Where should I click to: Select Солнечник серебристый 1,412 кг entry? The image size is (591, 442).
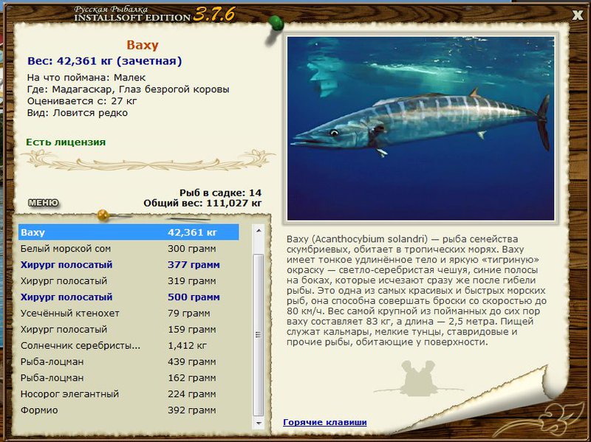point(129,345)
